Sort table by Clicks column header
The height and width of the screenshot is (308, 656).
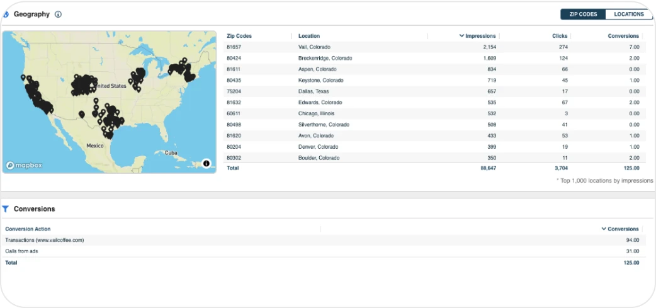click(x=559, y=36)
